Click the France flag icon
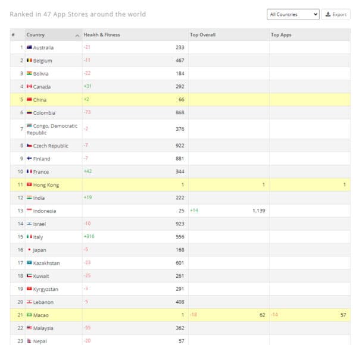The width and height of the screenshot is (359, 345). 29,171
